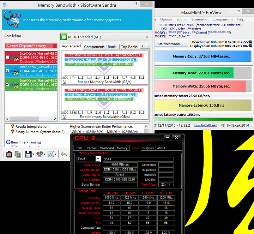Image resolution: width=254 pixels, height=234 pixels.
Task: Click Start benchmark in MaxxMEM
Action: (x=171, y=44)
